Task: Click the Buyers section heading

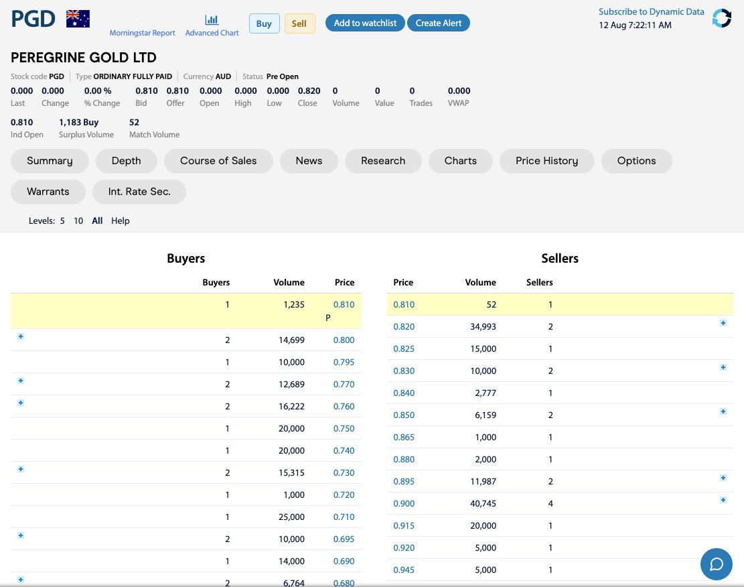Action: click(186, 259)
